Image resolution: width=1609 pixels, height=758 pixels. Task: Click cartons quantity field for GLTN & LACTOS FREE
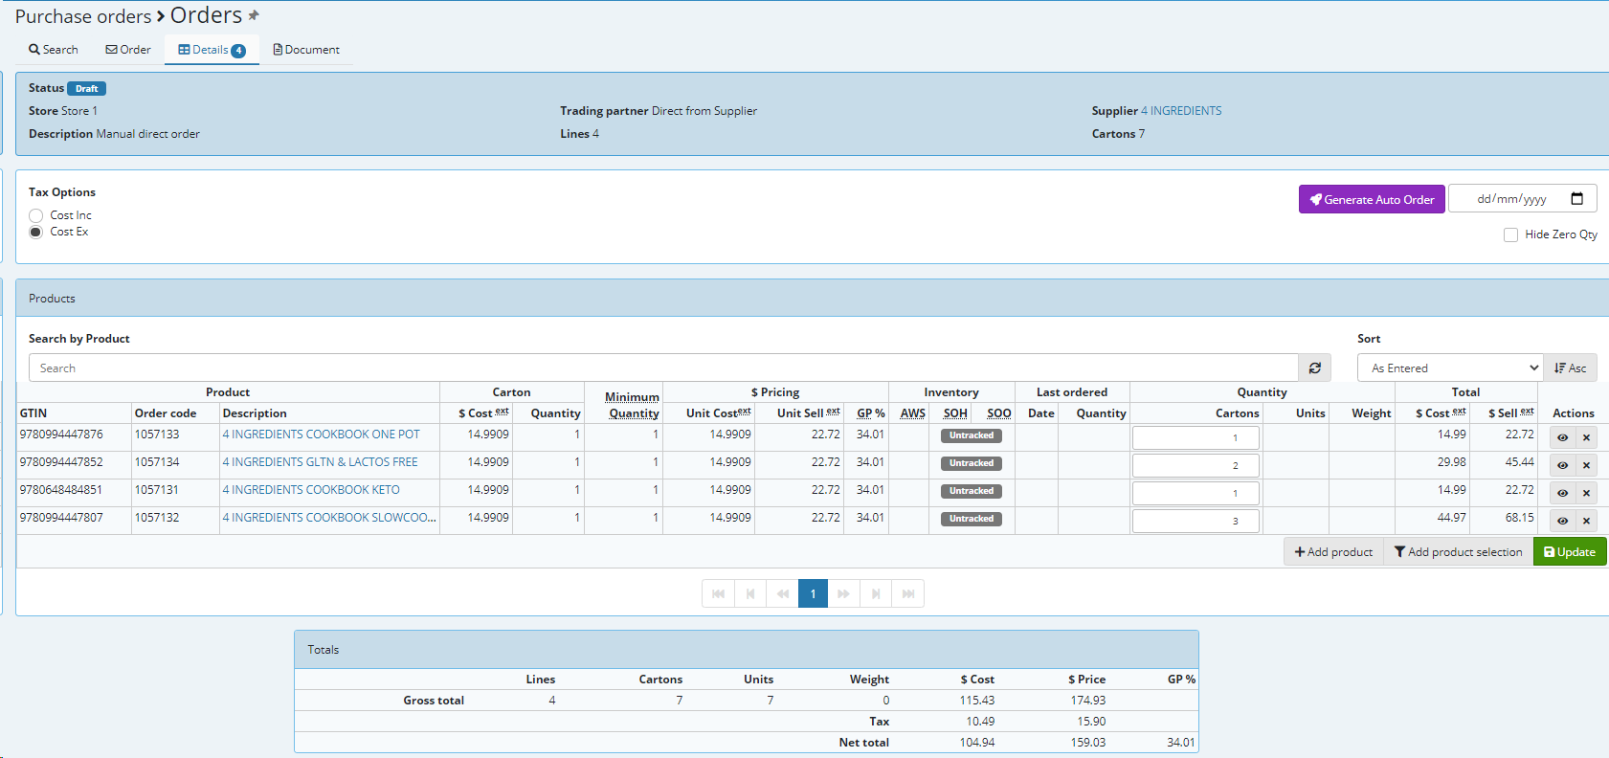1196,465
